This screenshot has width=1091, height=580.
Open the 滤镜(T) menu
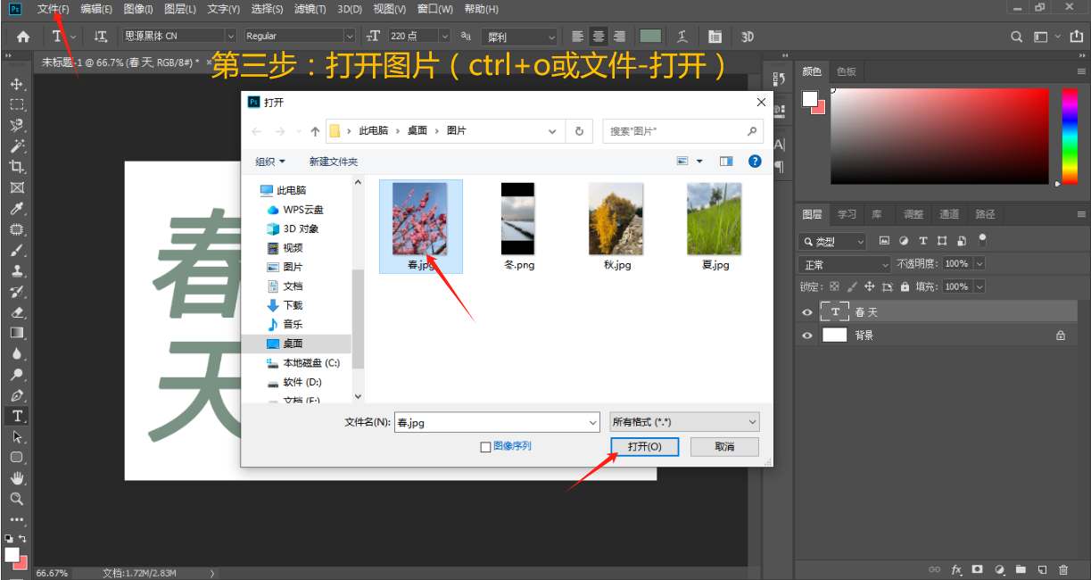coord(310,9)
